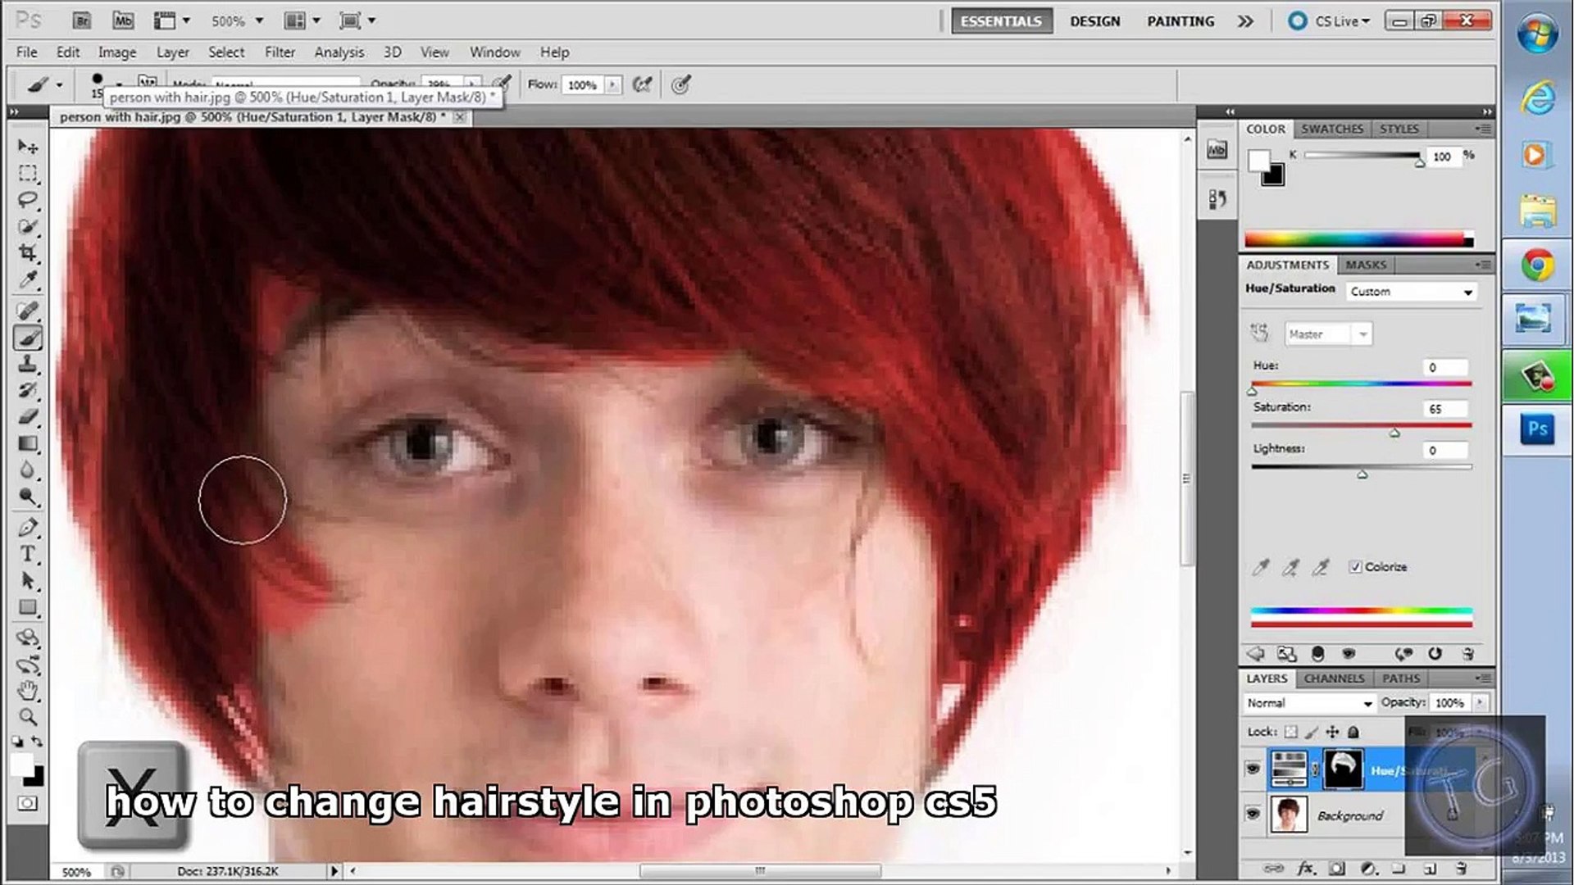Viewport: 1574px width, 885px height.
Task: Click the Saturation slider handle
Action: [1394, 432]
